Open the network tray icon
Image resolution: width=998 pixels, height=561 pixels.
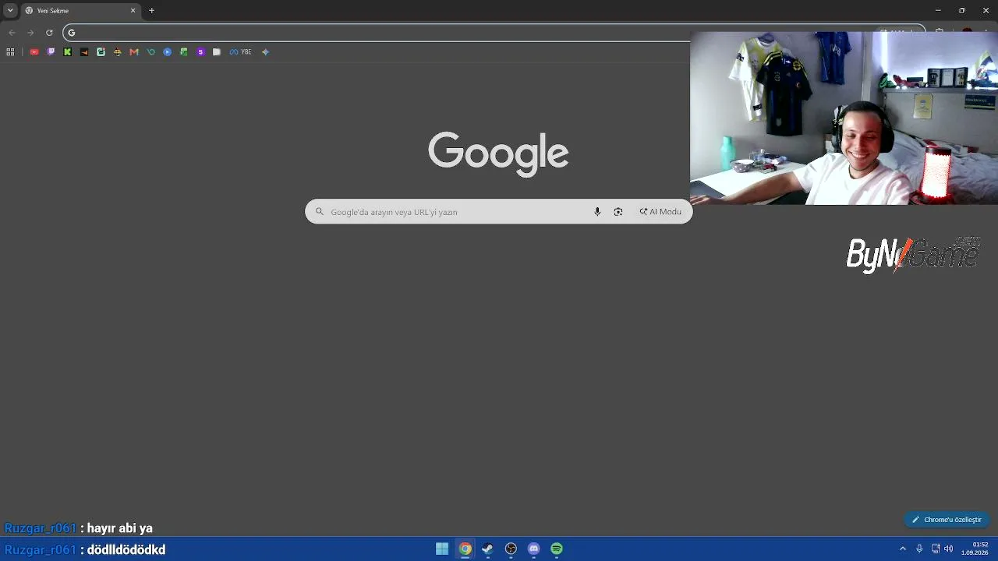(x=936, y=549)
